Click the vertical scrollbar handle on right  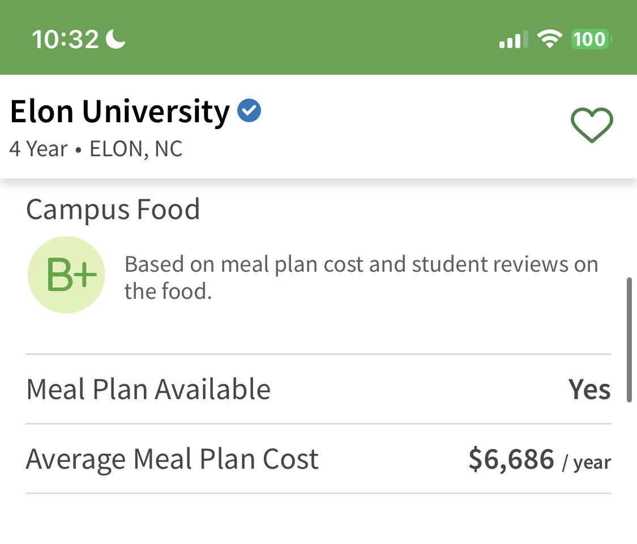(x=629, y=340)
